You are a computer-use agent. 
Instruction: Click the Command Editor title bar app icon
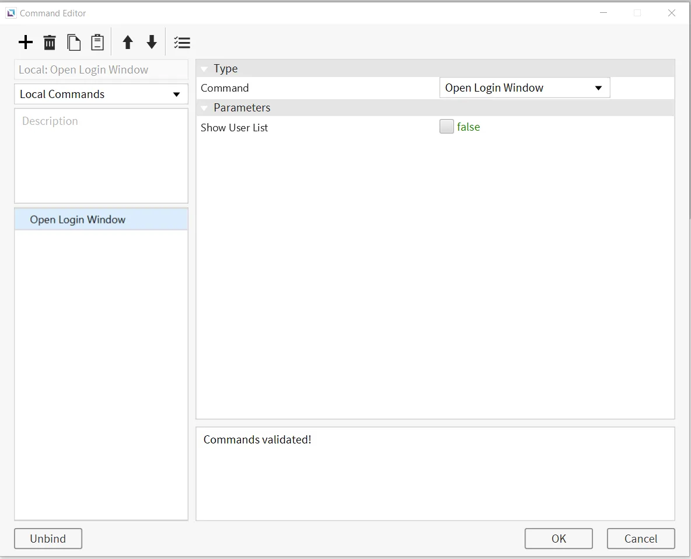click(11, 13)
